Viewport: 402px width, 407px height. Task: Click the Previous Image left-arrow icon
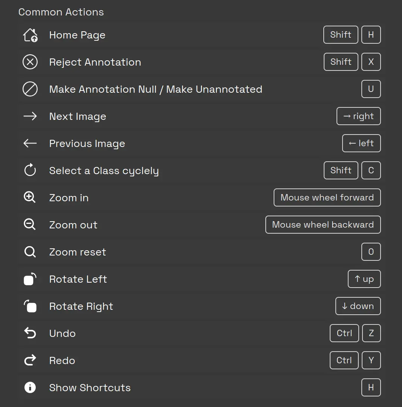pyautogui.click(x=30, y=143)
